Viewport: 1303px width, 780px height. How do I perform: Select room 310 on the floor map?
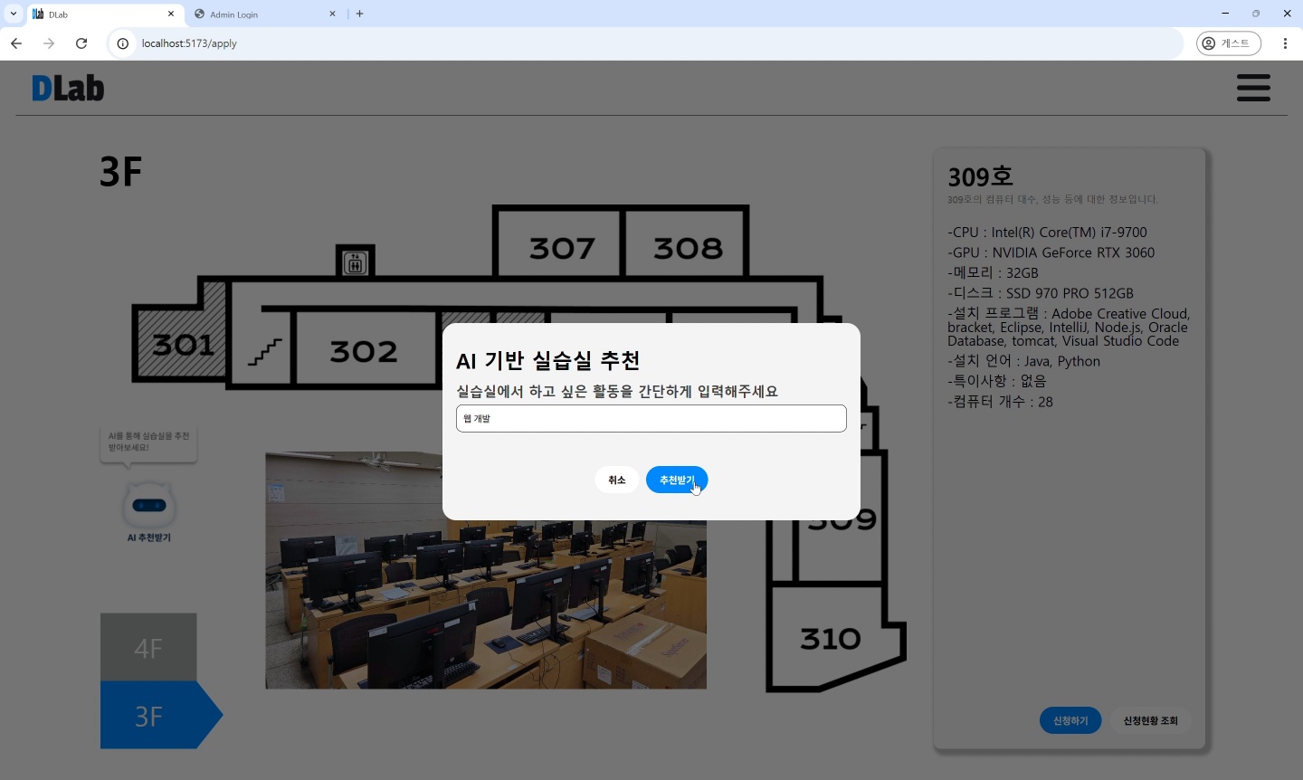[x=831, y=639]
